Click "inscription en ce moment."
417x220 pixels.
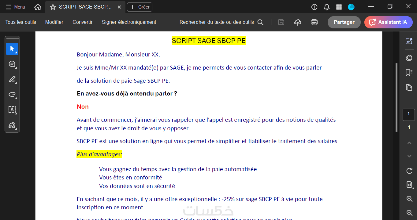coord(110,207)
